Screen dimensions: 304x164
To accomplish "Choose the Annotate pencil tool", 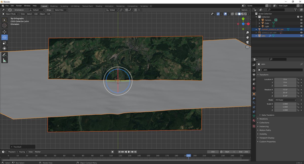I will (5, 55).
